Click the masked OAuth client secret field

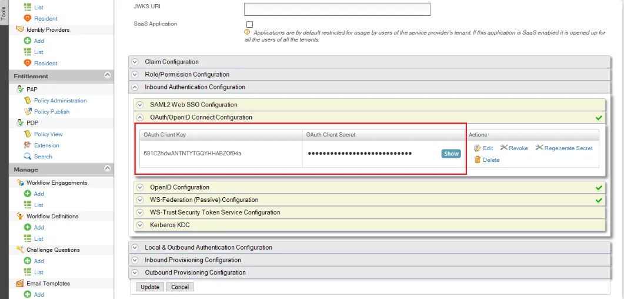[360, 153]
